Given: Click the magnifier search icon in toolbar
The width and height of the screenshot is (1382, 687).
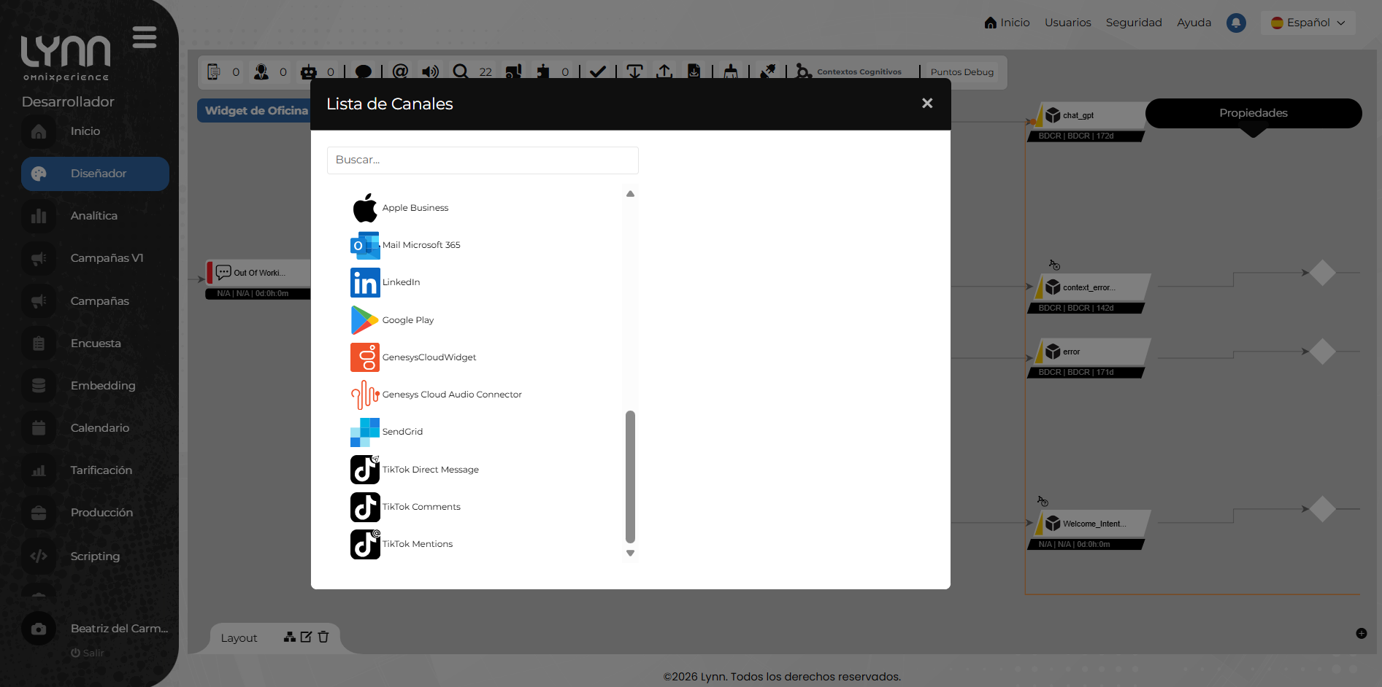Looking at the screenshot, I should click(461, 71).
